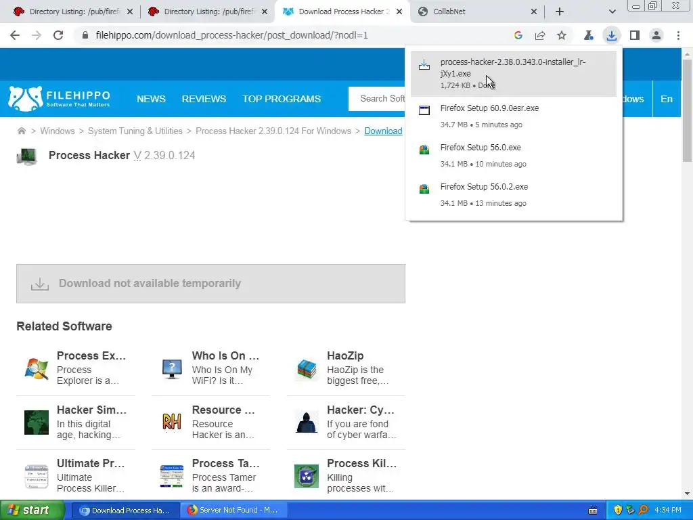Image resolution: width=693 pixels, height=520 pixels.
Task: Open Firefox Setup 56.0.exe download
Action: click(x=514, y=155)
